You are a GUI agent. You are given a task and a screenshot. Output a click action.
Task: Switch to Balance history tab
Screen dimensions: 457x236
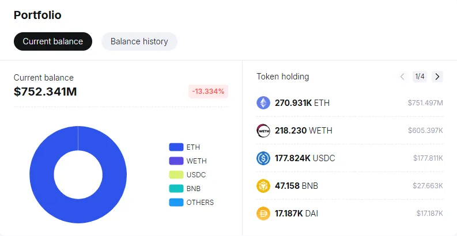coord(139,41)
